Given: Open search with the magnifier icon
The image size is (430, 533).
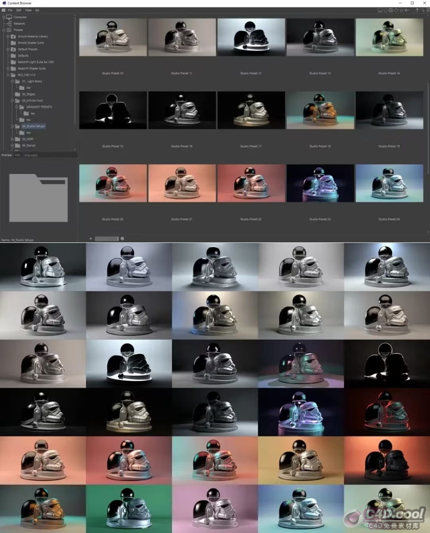Looking at the screenshot, I should (422, 10).
